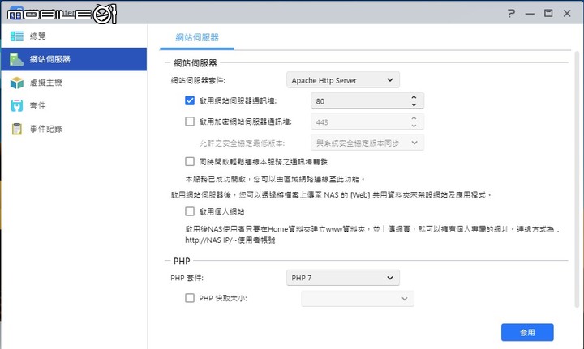Uncheck 啟用網站伺服器通訊埠 checkbox
Screen dimensions: 584x349
190,100
